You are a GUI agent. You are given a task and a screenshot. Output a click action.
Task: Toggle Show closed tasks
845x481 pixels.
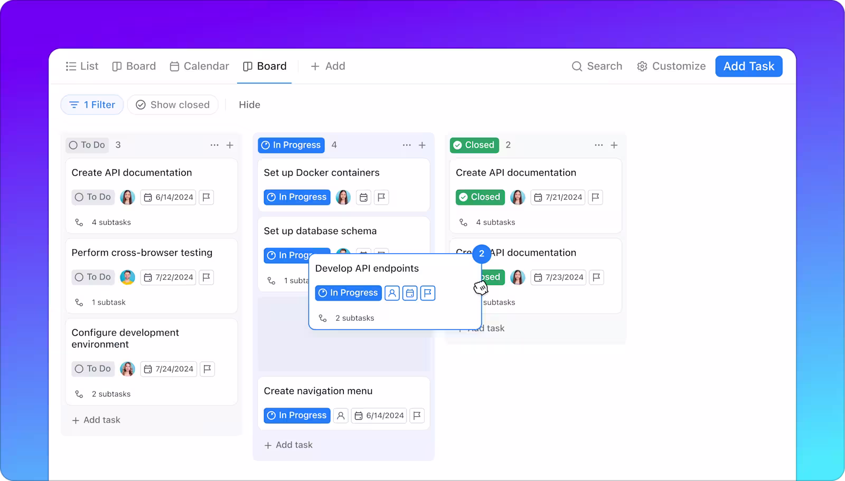173,104
